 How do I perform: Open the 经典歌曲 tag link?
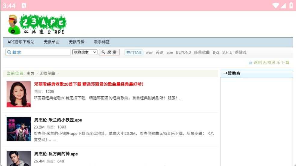pyautogui.click(x=202, y=53)
